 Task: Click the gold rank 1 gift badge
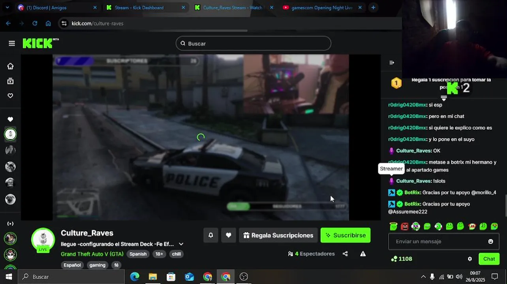(396, 83)
